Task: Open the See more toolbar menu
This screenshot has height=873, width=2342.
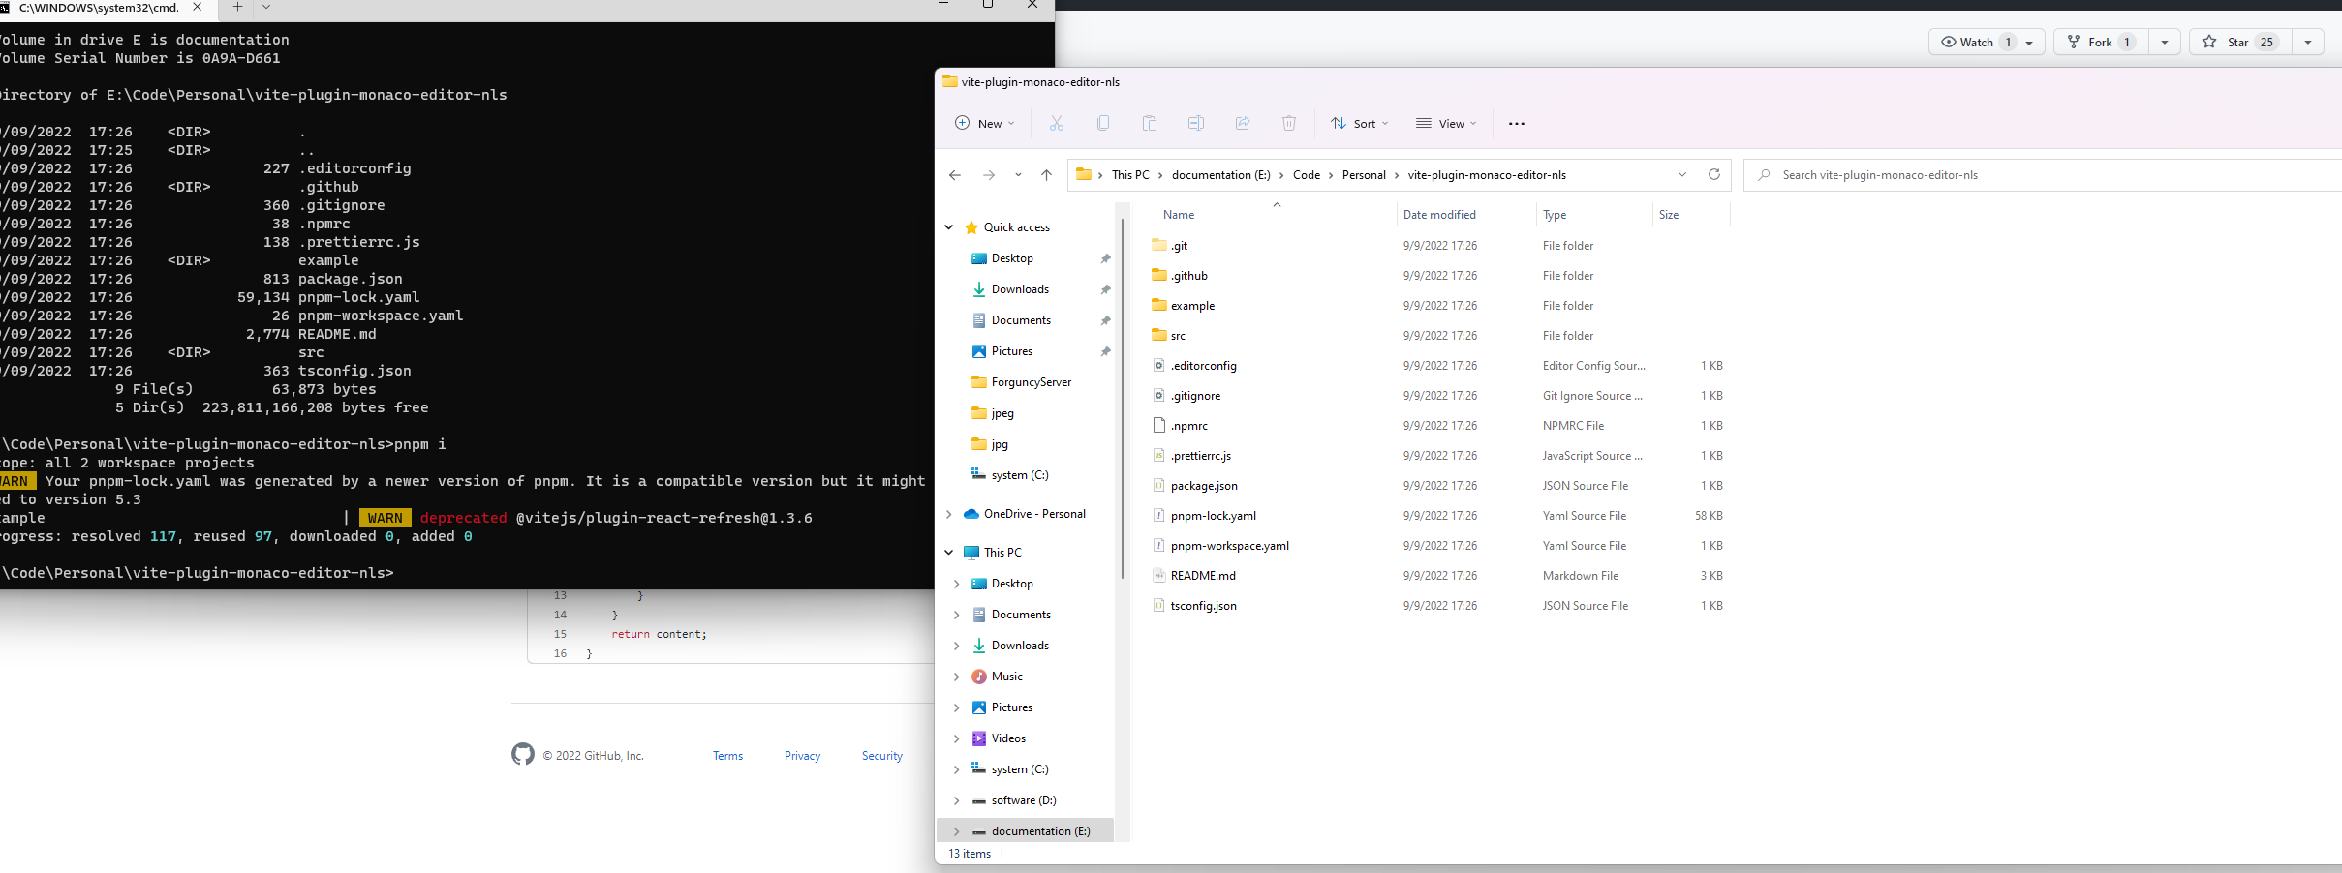Action: [1517, 123]
